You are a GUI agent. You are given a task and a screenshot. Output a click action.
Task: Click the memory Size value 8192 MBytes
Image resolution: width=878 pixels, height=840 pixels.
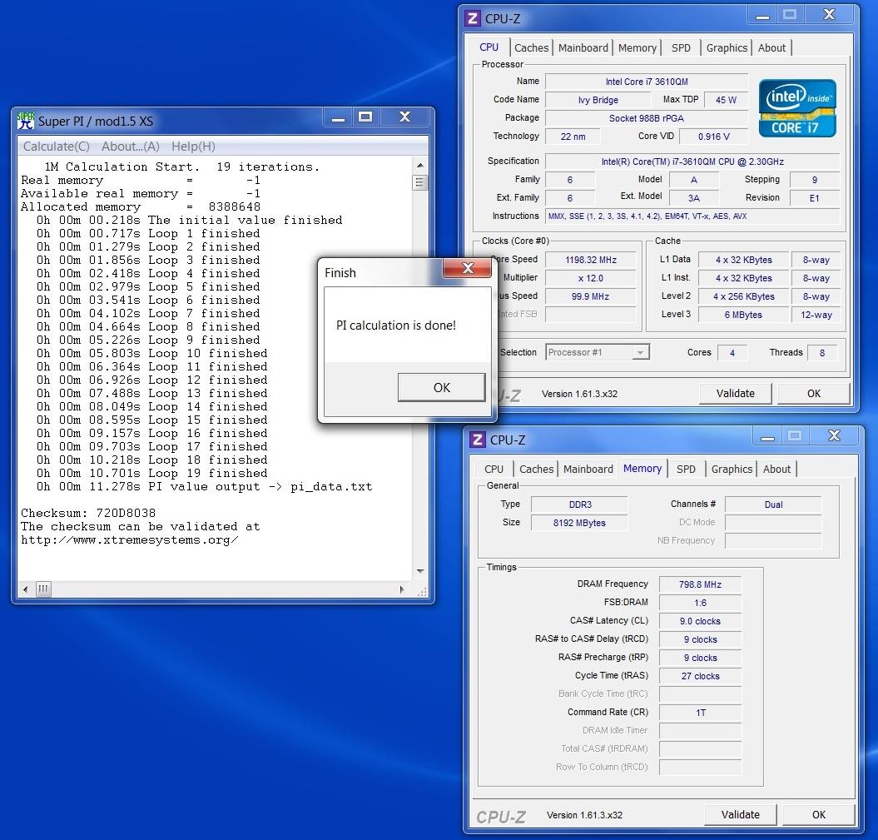coord(579,523)
